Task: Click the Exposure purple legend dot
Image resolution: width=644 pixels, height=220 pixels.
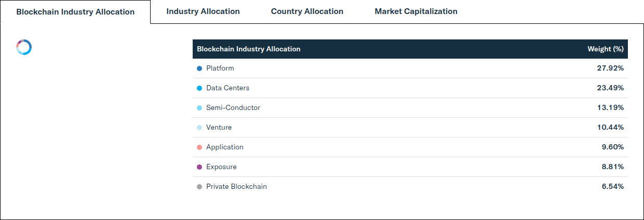Action: [x=199, y=167]
